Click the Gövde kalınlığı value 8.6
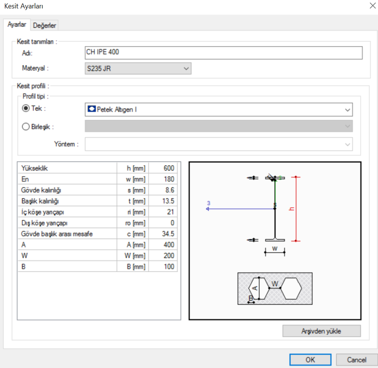This screenshot has width=378, height=368. (x=163, y=190)
